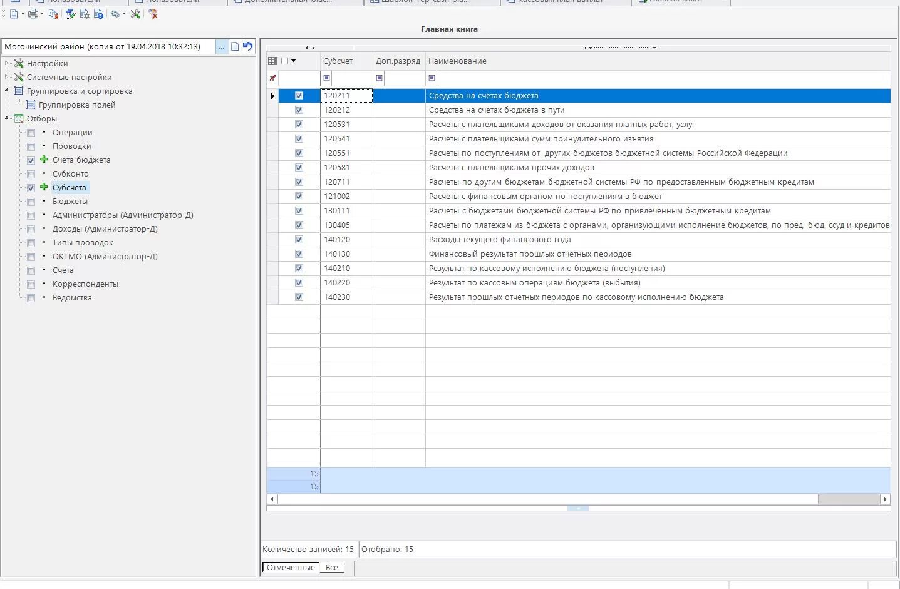Click the clear filter toolbar icon

(153, 14)
